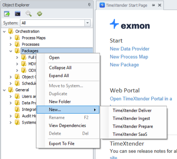Select View Dependencies menu item
177x159 pixels.
[x=68, y=125]
